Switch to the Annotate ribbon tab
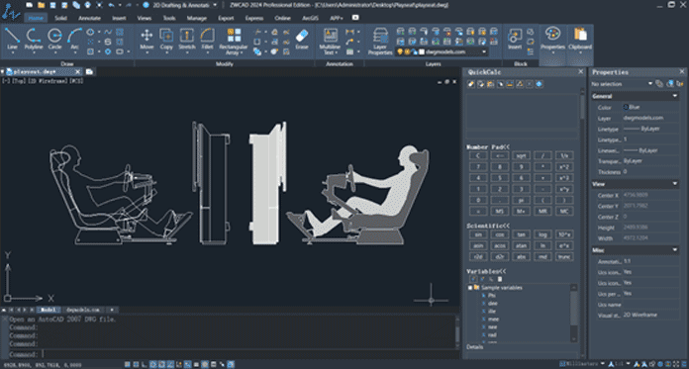This screenshot has width=689, height=369. [x=90, y=18]
